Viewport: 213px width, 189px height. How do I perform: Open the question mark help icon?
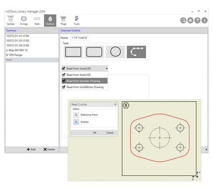(197, 20)
